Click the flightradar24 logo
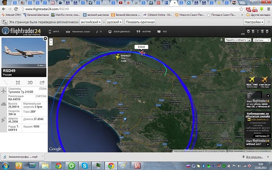This screenshot has width=272, height=170. pos(21,31)
